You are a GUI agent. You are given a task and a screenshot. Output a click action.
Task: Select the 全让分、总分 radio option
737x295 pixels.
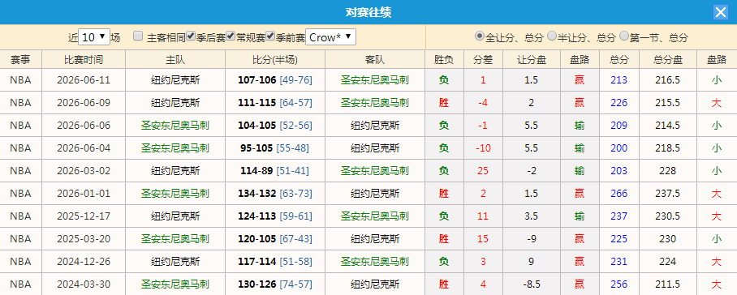click(480, 36)
